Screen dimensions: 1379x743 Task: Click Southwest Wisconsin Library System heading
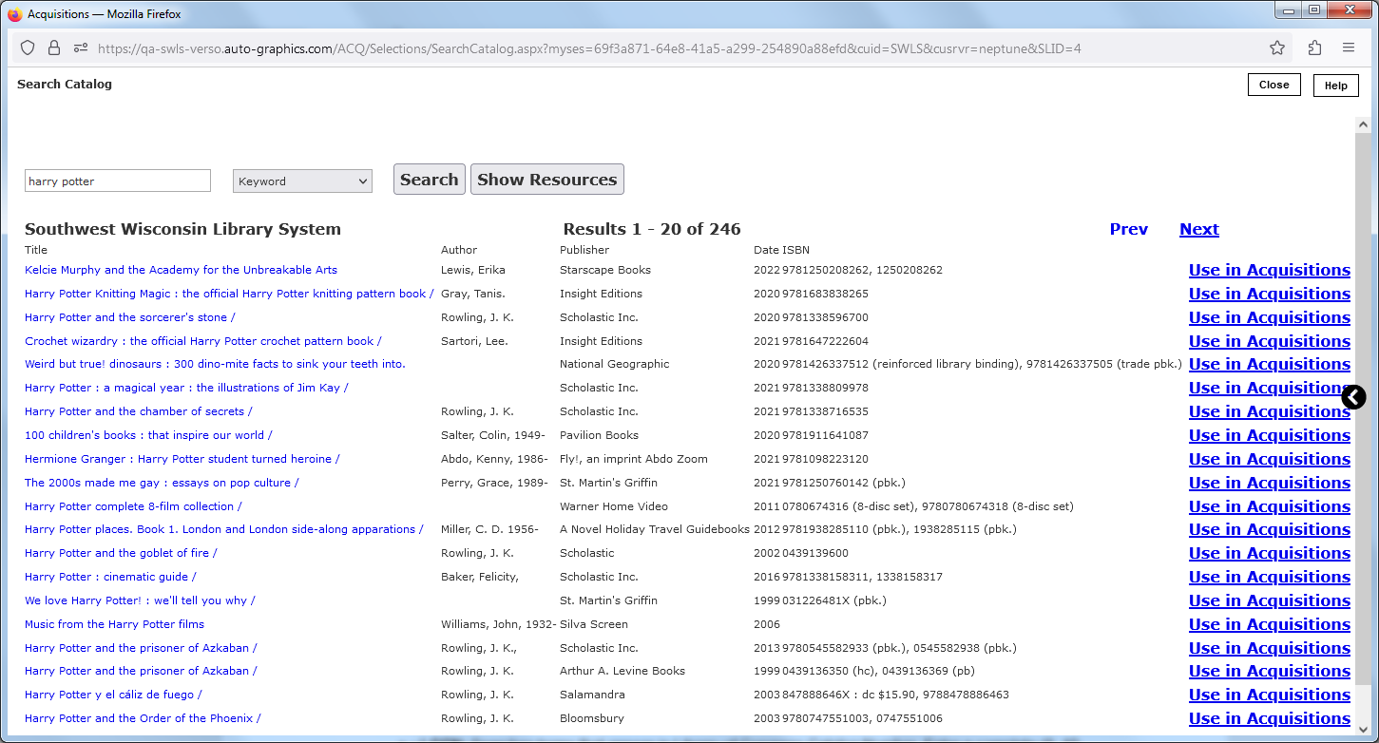[182, 229]
